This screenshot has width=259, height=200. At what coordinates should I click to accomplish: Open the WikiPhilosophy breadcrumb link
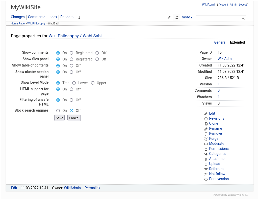(x=36, y=23)
